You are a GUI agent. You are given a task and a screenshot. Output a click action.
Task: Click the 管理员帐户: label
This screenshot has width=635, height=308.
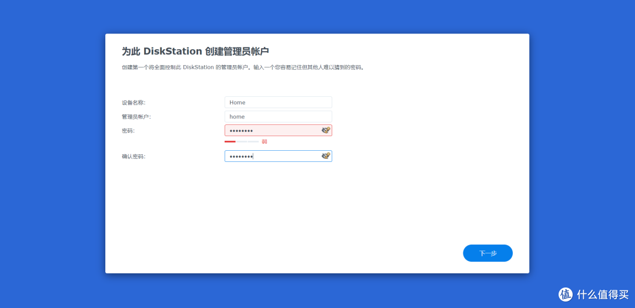(136, 117)
